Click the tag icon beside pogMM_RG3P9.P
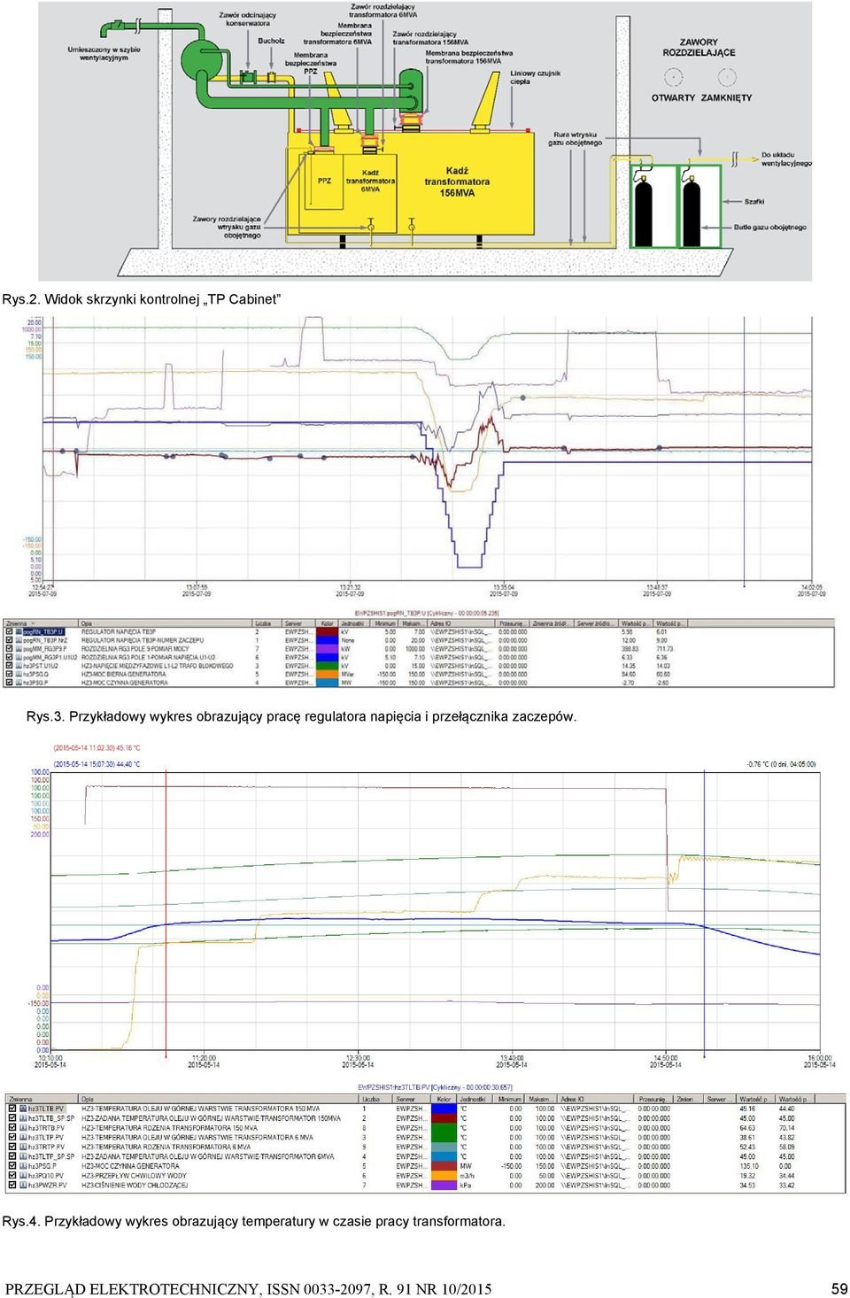The width and height of the screenshot is (850, 1298). click(19, 649)
